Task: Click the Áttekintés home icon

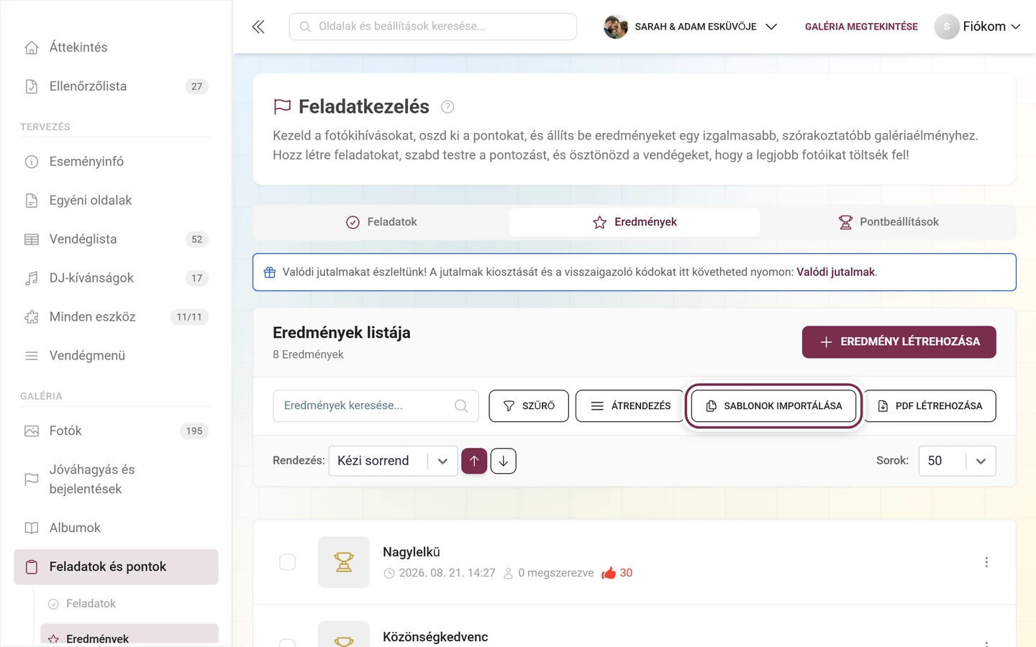Action: (32, 47)
